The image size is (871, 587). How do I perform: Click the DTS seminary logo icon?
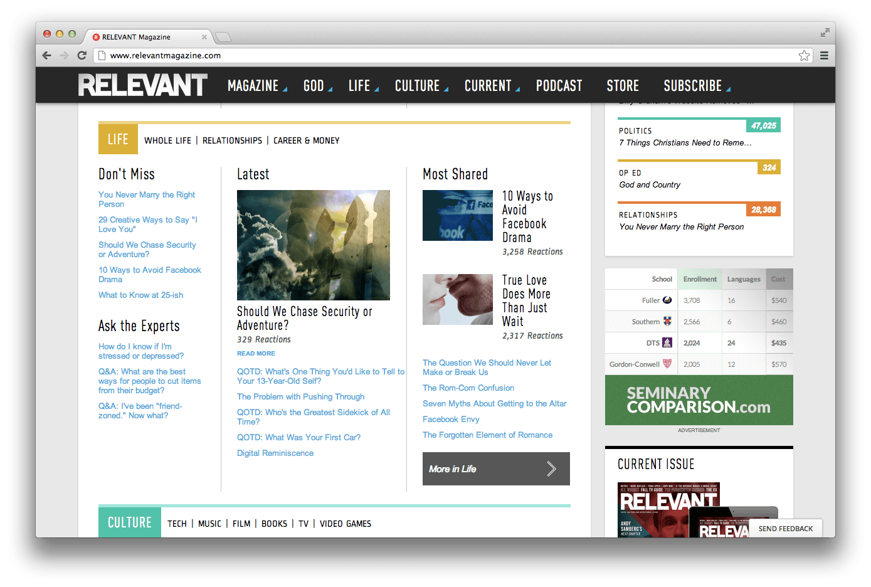tap(667, 342)
